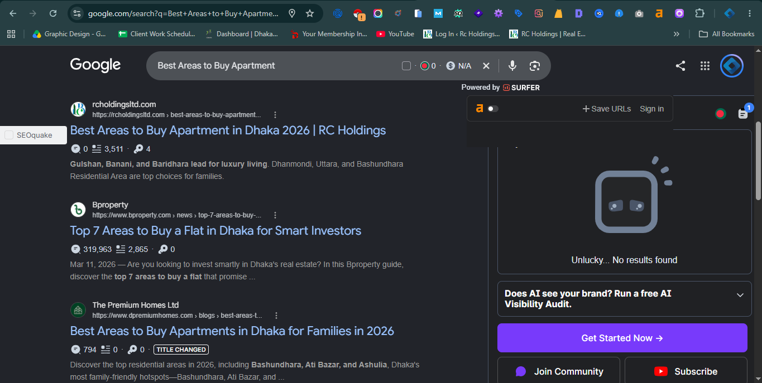
Task: Click the Google logo
Action: tap(95, 65)
